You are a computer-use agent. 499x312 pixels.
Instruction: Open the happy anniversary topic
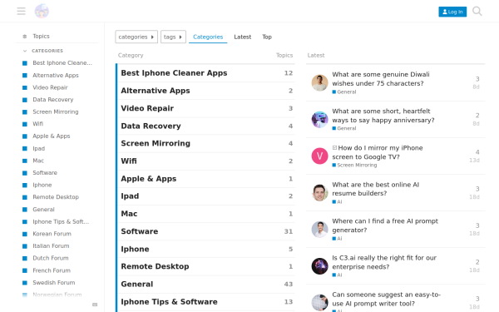coord(383,116)
